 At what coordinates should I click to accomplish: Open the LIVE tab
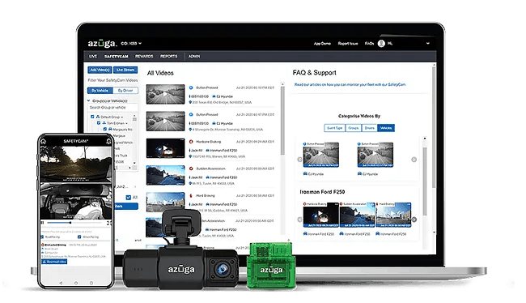point(93,57)
